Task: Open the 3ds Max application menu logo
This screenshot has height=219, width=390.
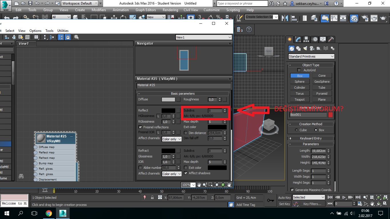Action: pyautogui.click(x=6, y=6)
